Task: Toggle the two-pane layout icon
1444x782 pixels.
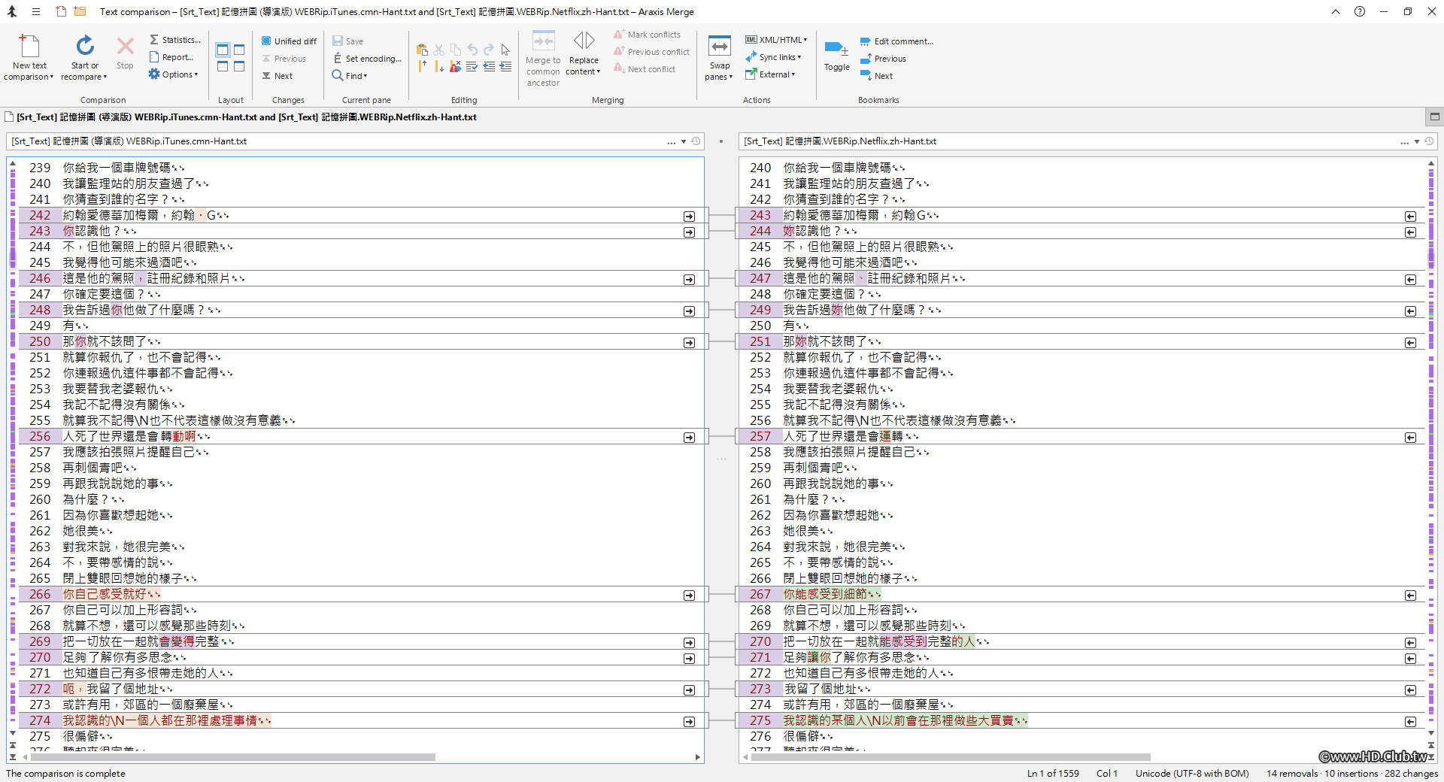Action: coord(222,50)
